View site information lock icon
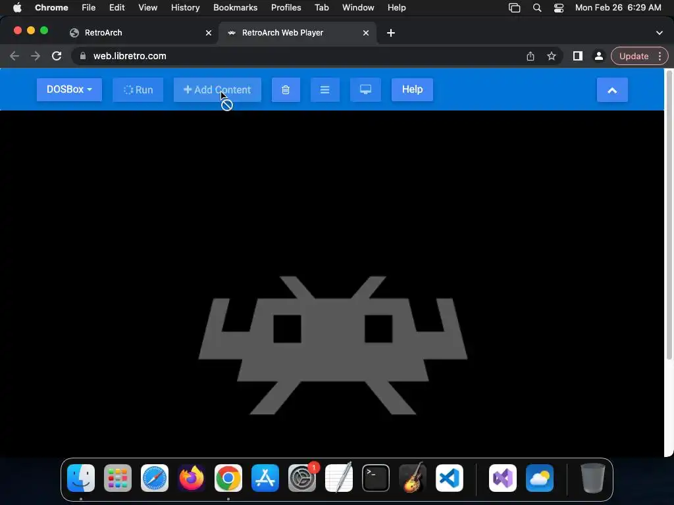 (83, 57)
